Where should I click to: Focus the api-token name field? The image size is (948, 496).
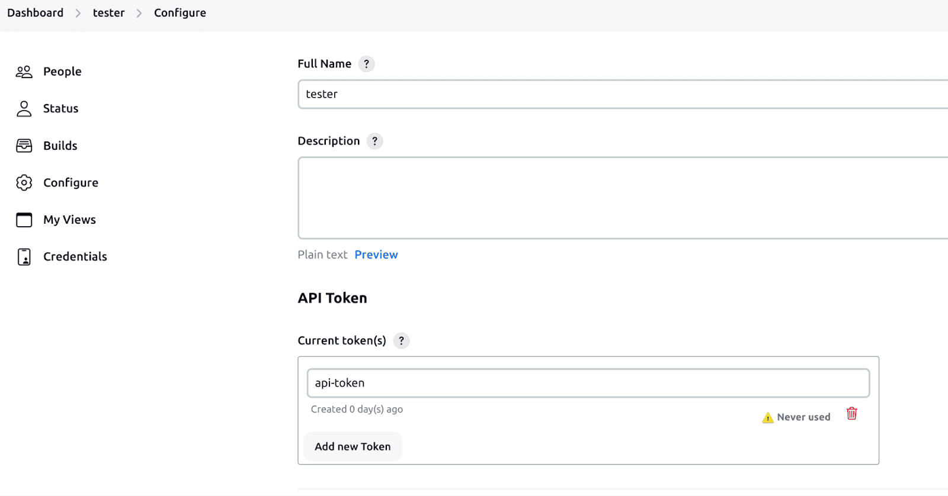(x=588, y=383)
